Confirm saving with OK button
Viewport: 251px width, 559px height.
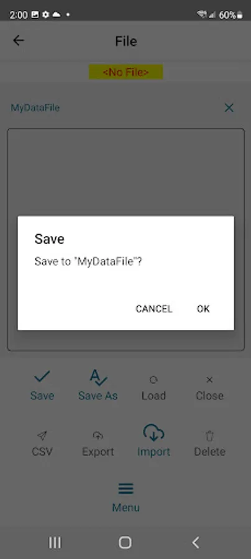(x=203, y=309)
